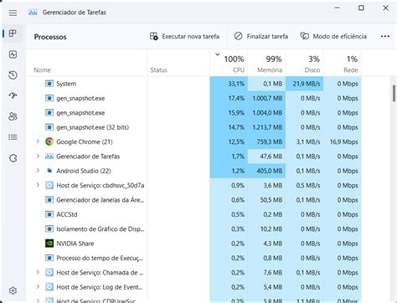
Task: Click the Gerenciador de Tarefas title bar icon
Action: [33, 13]
